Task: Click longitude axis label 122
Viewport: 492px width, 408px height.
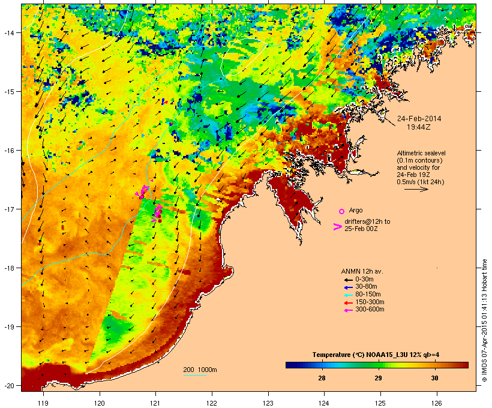Action: pyautogui.click(x=212, y=403)
